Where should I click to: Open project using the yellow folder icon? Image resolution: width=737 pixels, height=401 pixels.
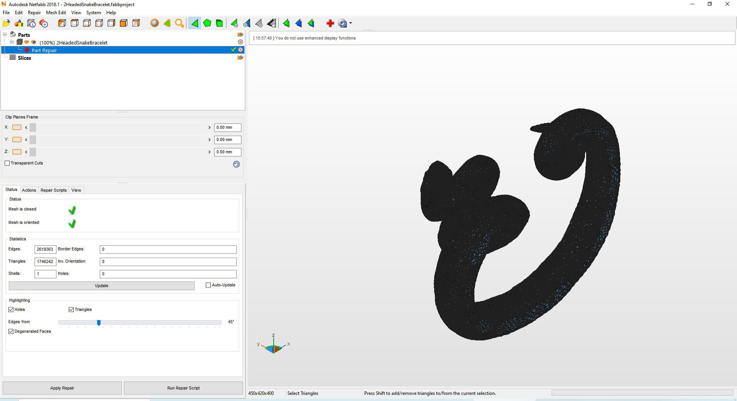[x=7, y=23]
